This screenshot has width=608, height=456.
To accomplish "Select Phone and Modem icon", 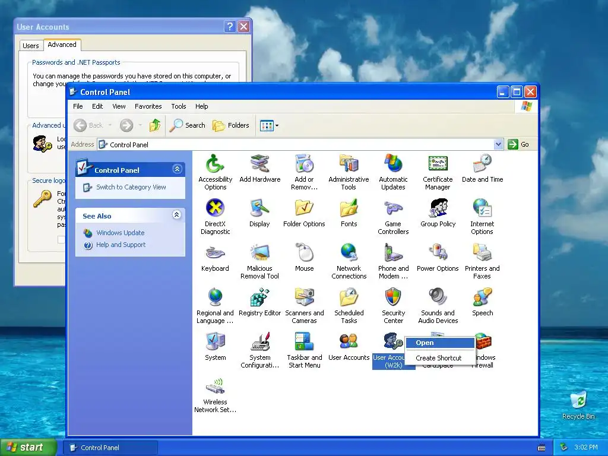I will [393, 261].
